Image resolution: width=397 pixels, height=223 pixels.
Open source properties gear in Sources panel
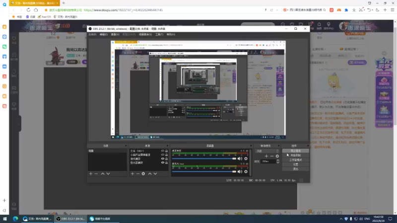[x=143, y=174]
